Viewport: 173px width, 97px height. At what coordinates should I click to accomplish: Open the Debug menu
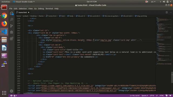(x=41, y=9)
